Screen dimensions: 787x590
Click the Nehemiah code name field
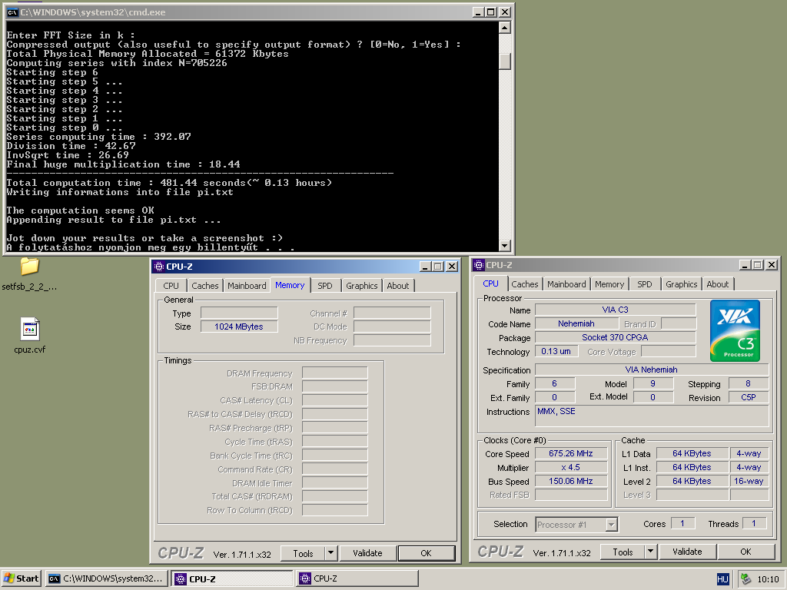(x=576, y=324)
